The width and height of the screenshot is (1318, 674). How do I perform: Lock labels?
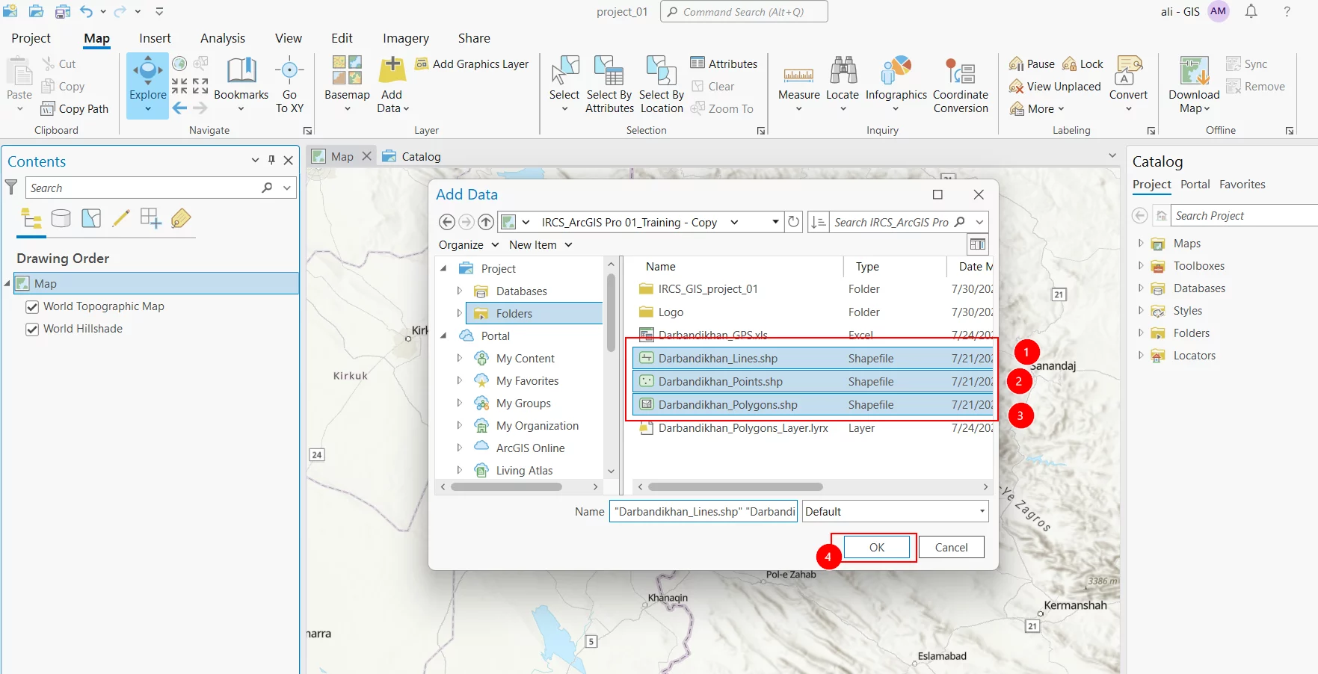tap(1083, 64)
